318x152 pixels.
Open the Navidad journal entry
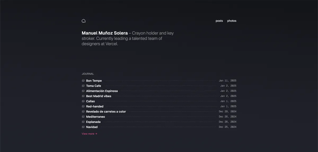(92, 127)
